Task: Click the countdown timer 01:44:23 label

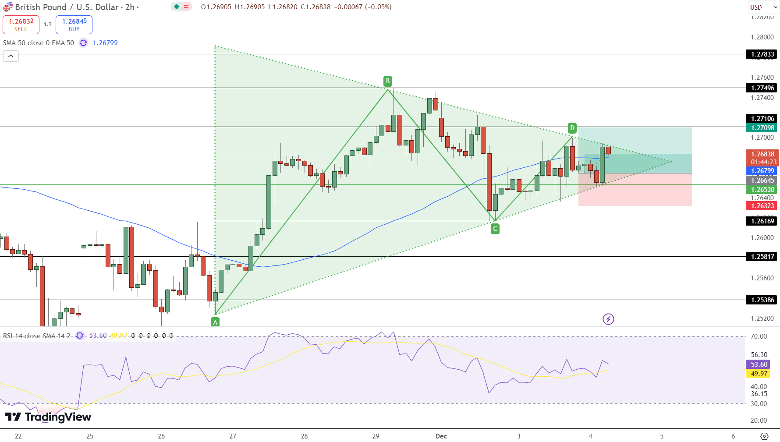Action: point(762,162)
